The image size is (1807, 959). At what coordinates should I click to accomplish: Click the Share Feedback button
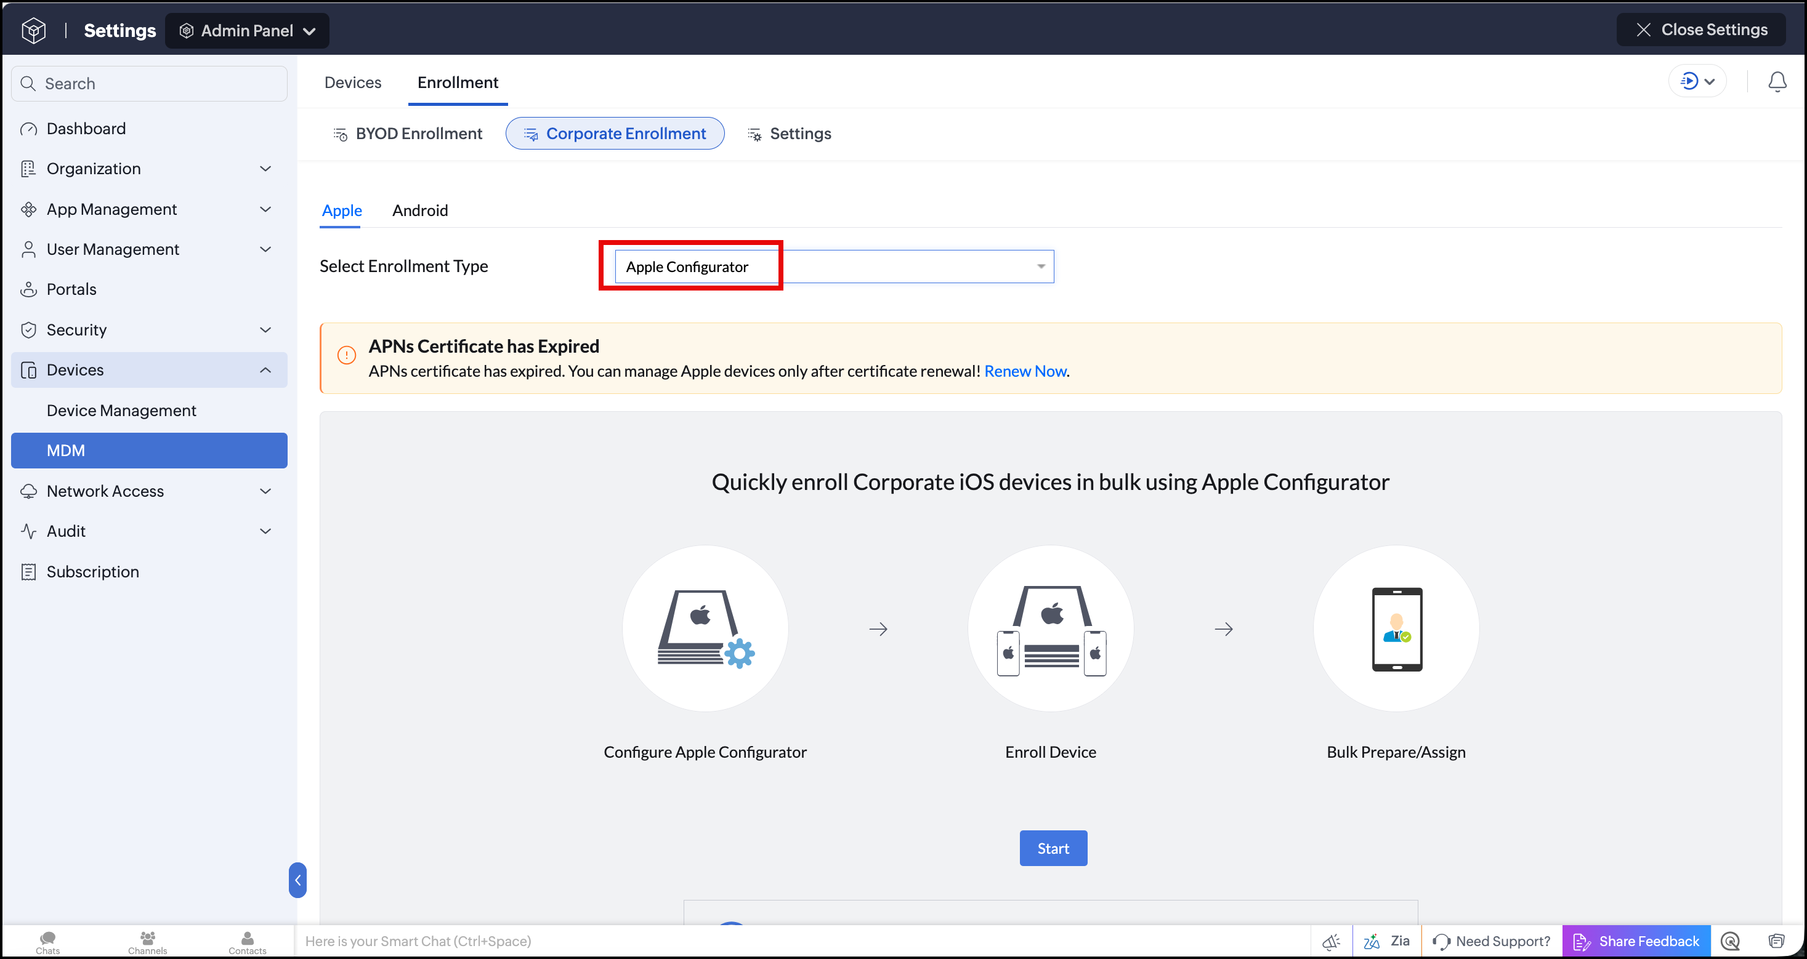point(1636,942)
